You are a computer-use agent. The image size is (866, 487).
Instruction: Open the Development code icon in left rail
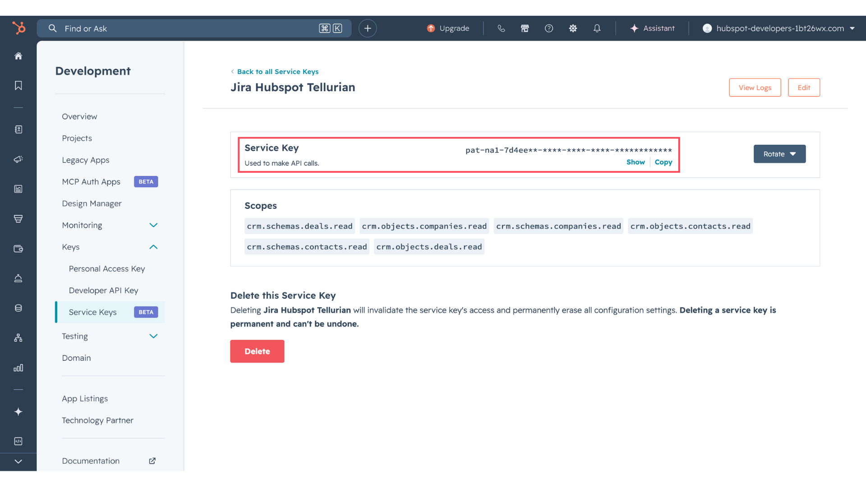point(18,441)
